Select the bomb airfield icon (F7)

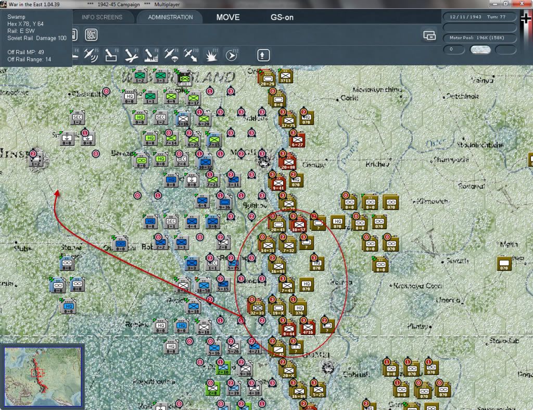[131, 55]
